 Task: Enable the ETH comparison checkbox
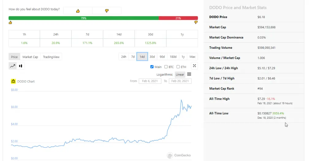(x=178, y=67)
